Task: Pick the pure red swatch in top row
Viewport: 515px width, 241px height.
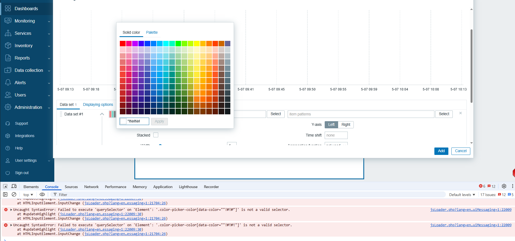Action: point(123,44)
